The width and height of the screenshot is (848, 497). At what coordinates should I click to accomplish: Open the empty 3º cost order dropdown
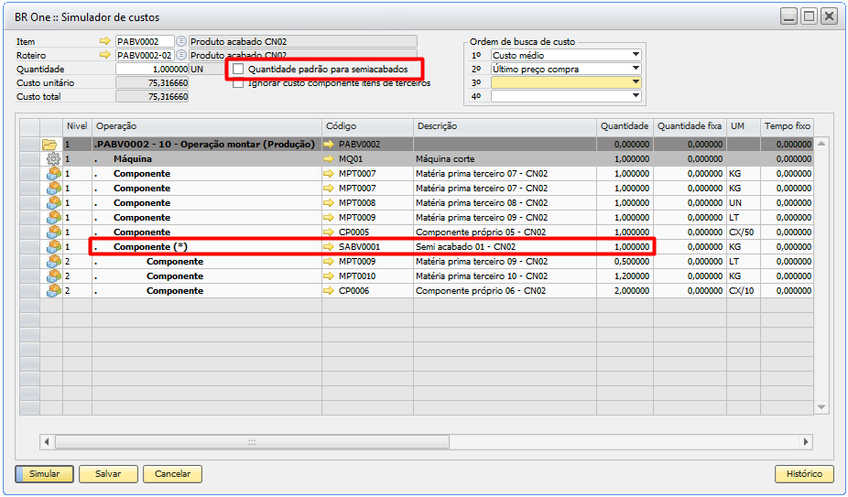[636, 82]
